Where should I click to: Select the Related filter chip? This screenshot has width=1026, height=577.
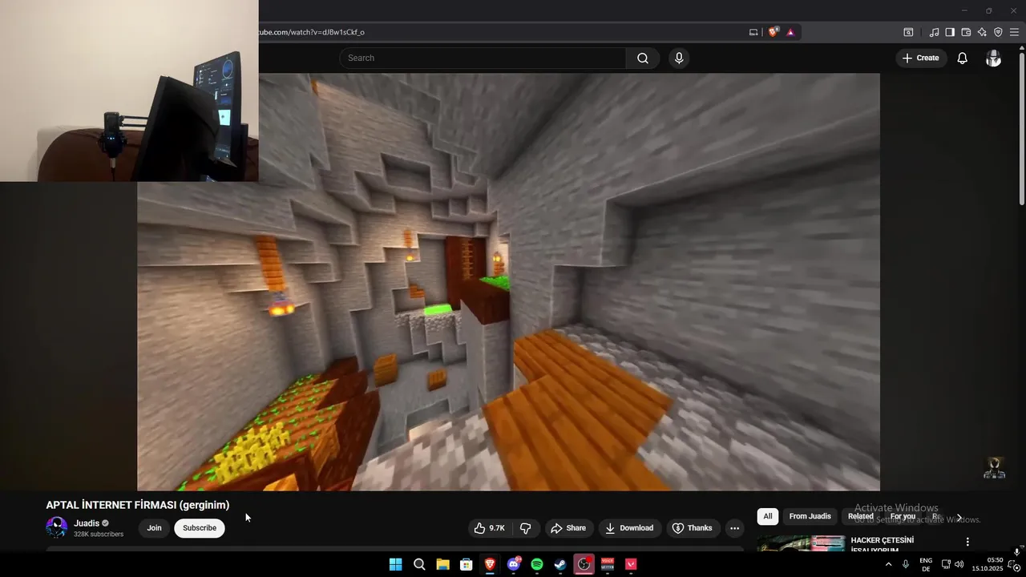coord(861,516)
